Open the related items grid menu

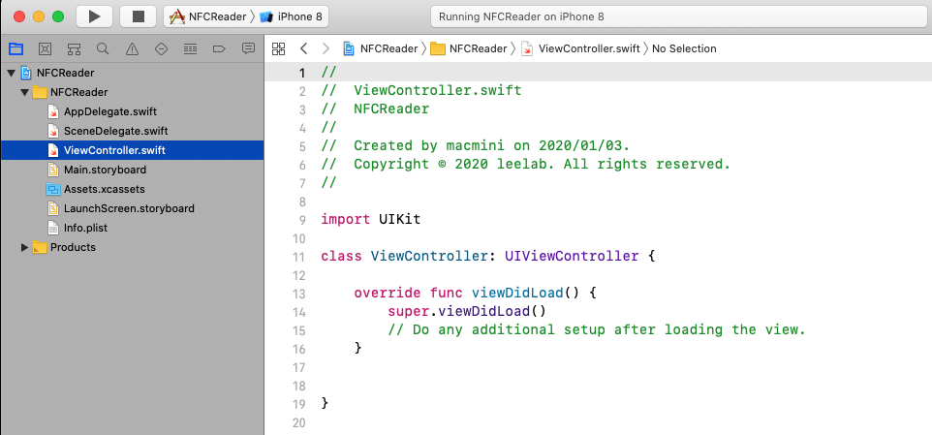click(279, 48)
